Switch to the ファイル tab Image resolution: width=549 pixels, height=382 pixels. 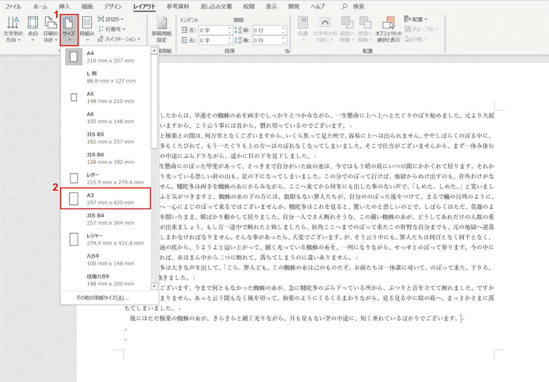[x=13, y=6]
